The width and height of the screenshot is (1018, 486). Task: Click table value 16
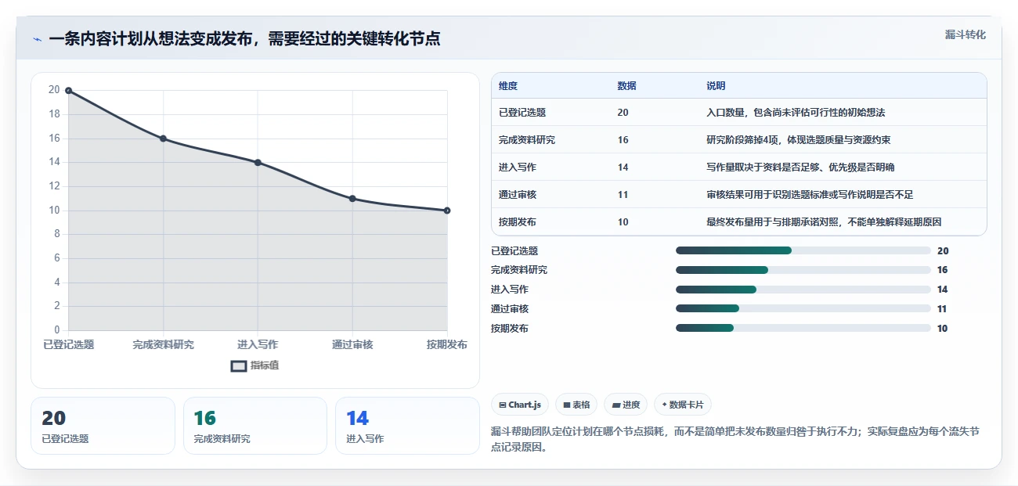pyautogui.click(x=623, y=140)
